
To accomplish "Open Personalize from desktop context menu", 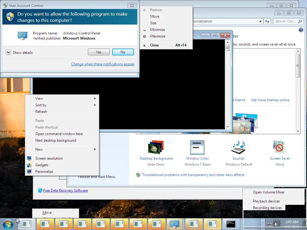I will tap(62, 172).
